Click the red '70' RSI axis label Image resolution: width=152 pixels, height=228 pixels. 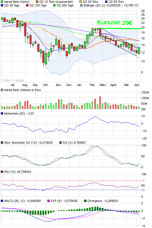pyautogui.click(x=143, y=181)
